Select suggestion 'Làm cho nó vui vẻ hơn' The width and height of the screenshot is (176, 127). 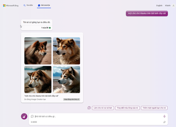[x=103, y=108]
